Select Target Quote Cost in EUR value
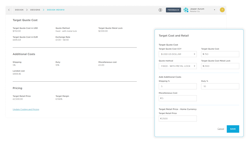Viewport: 251px width, 143px height. [x=17, y=40]
